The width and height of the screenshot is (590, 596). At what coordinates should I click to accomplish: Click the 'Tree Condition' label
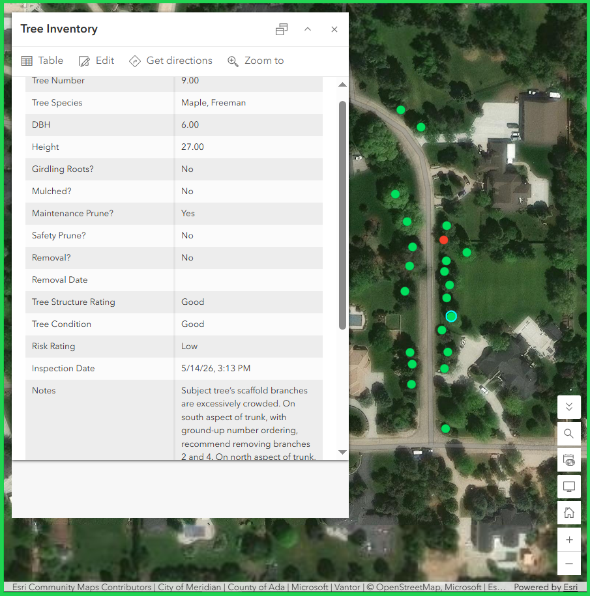pyautogui.click(x=62, y=324)
